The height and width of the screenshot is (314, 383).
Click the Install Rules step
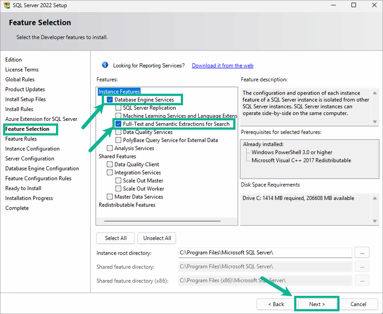(x=19, y=109)
